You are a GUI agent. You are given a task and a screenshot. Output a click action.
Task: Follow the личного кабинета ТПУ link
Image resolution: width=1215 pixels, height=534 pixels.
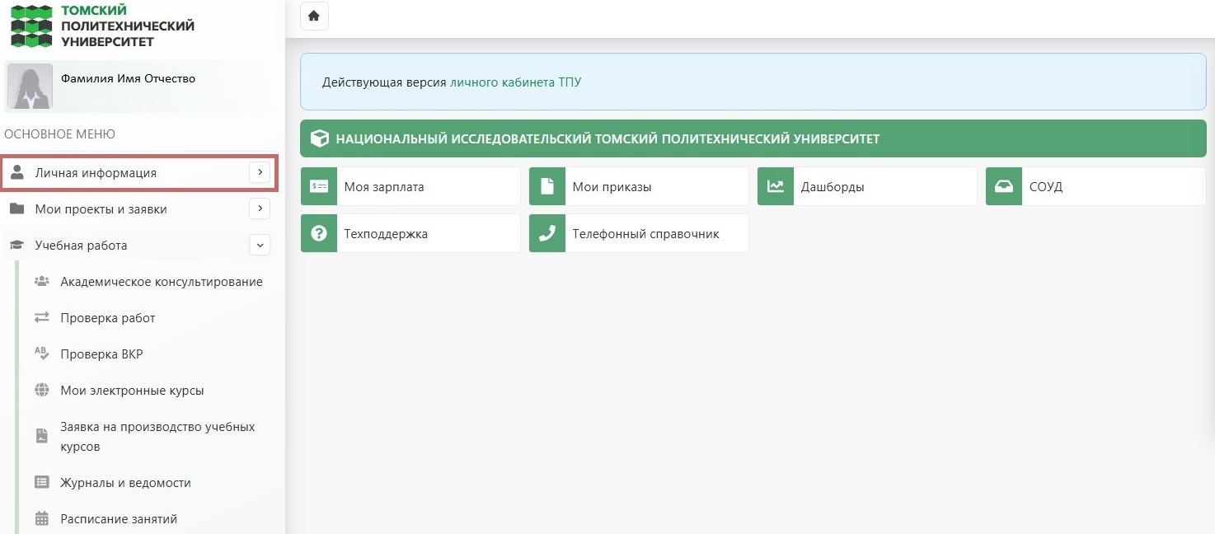[515, 82]
